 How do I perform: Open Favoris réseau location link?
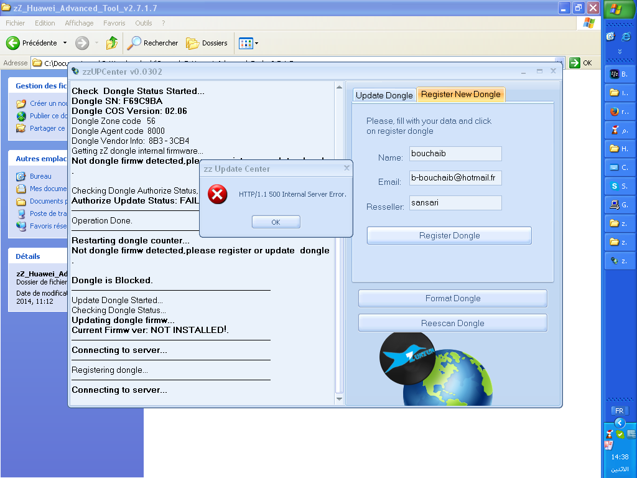[42, 226]
